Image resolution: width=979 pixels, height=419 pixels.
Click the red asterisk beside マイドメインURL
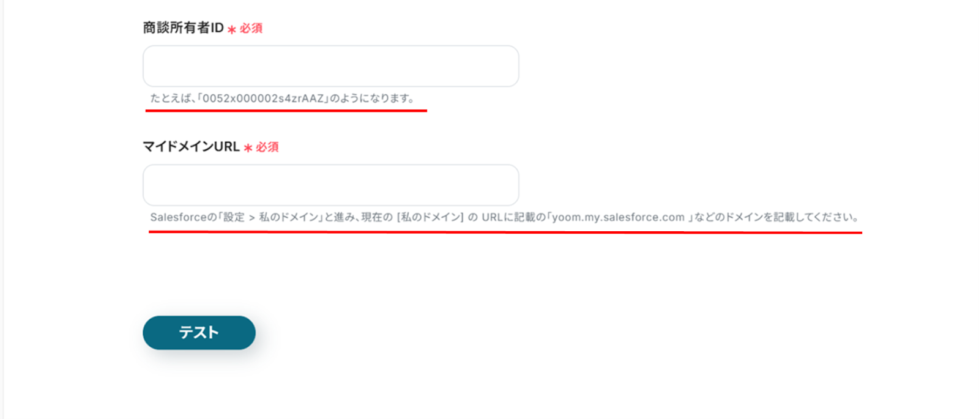248,148
